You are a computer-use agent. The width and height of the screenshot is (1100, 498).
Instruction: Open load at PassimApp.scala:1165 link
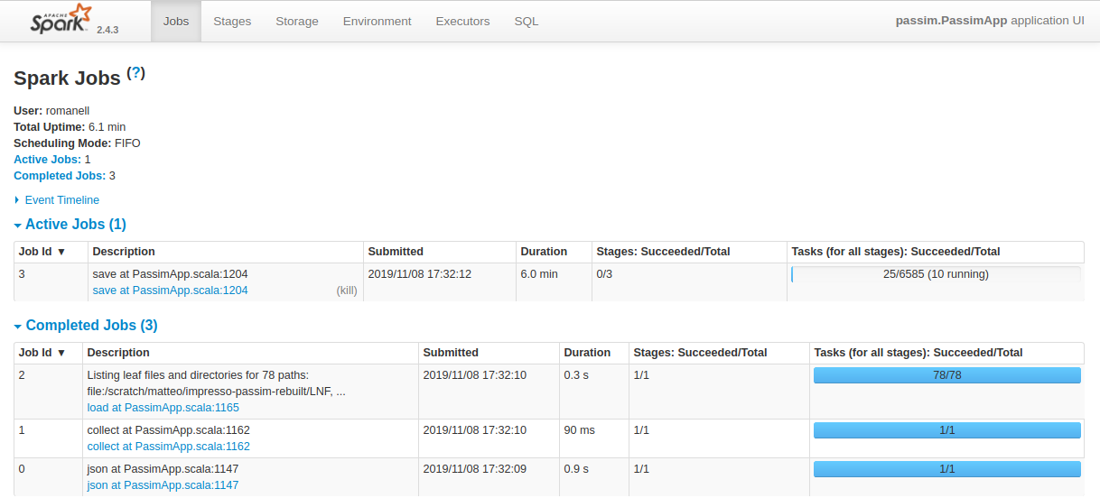(x=163, y=408)
